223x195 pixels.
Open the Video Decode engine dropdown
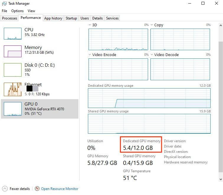[152, 55]
